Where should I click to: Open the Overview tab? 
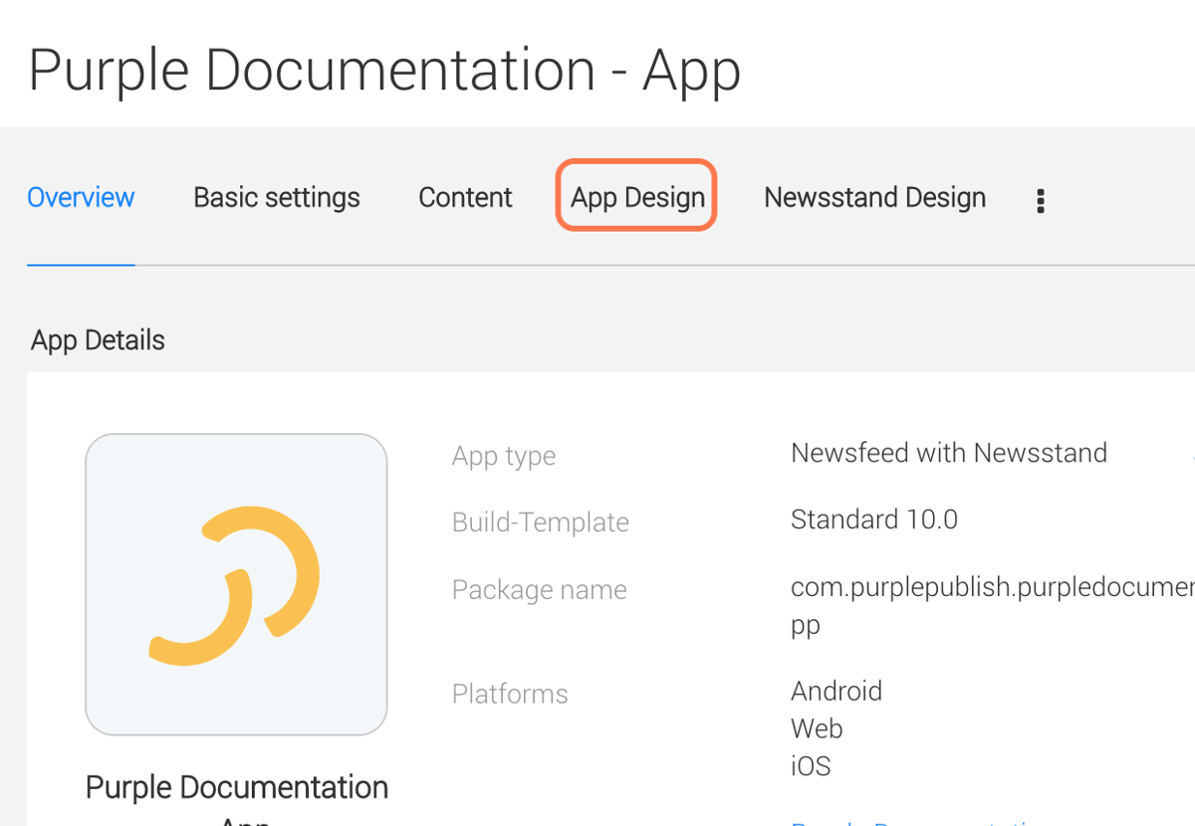coord(81,197)
